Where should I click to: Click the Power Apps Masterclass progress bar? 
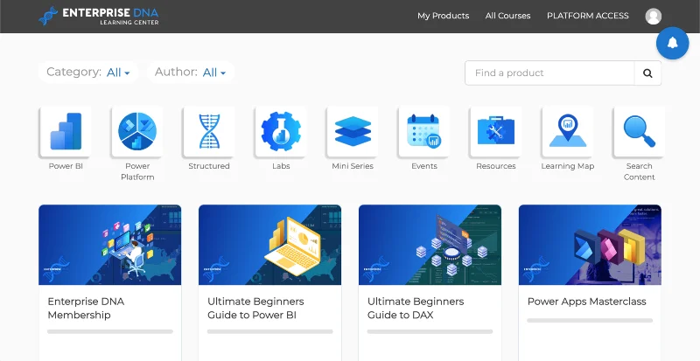(x=590, y=321)
